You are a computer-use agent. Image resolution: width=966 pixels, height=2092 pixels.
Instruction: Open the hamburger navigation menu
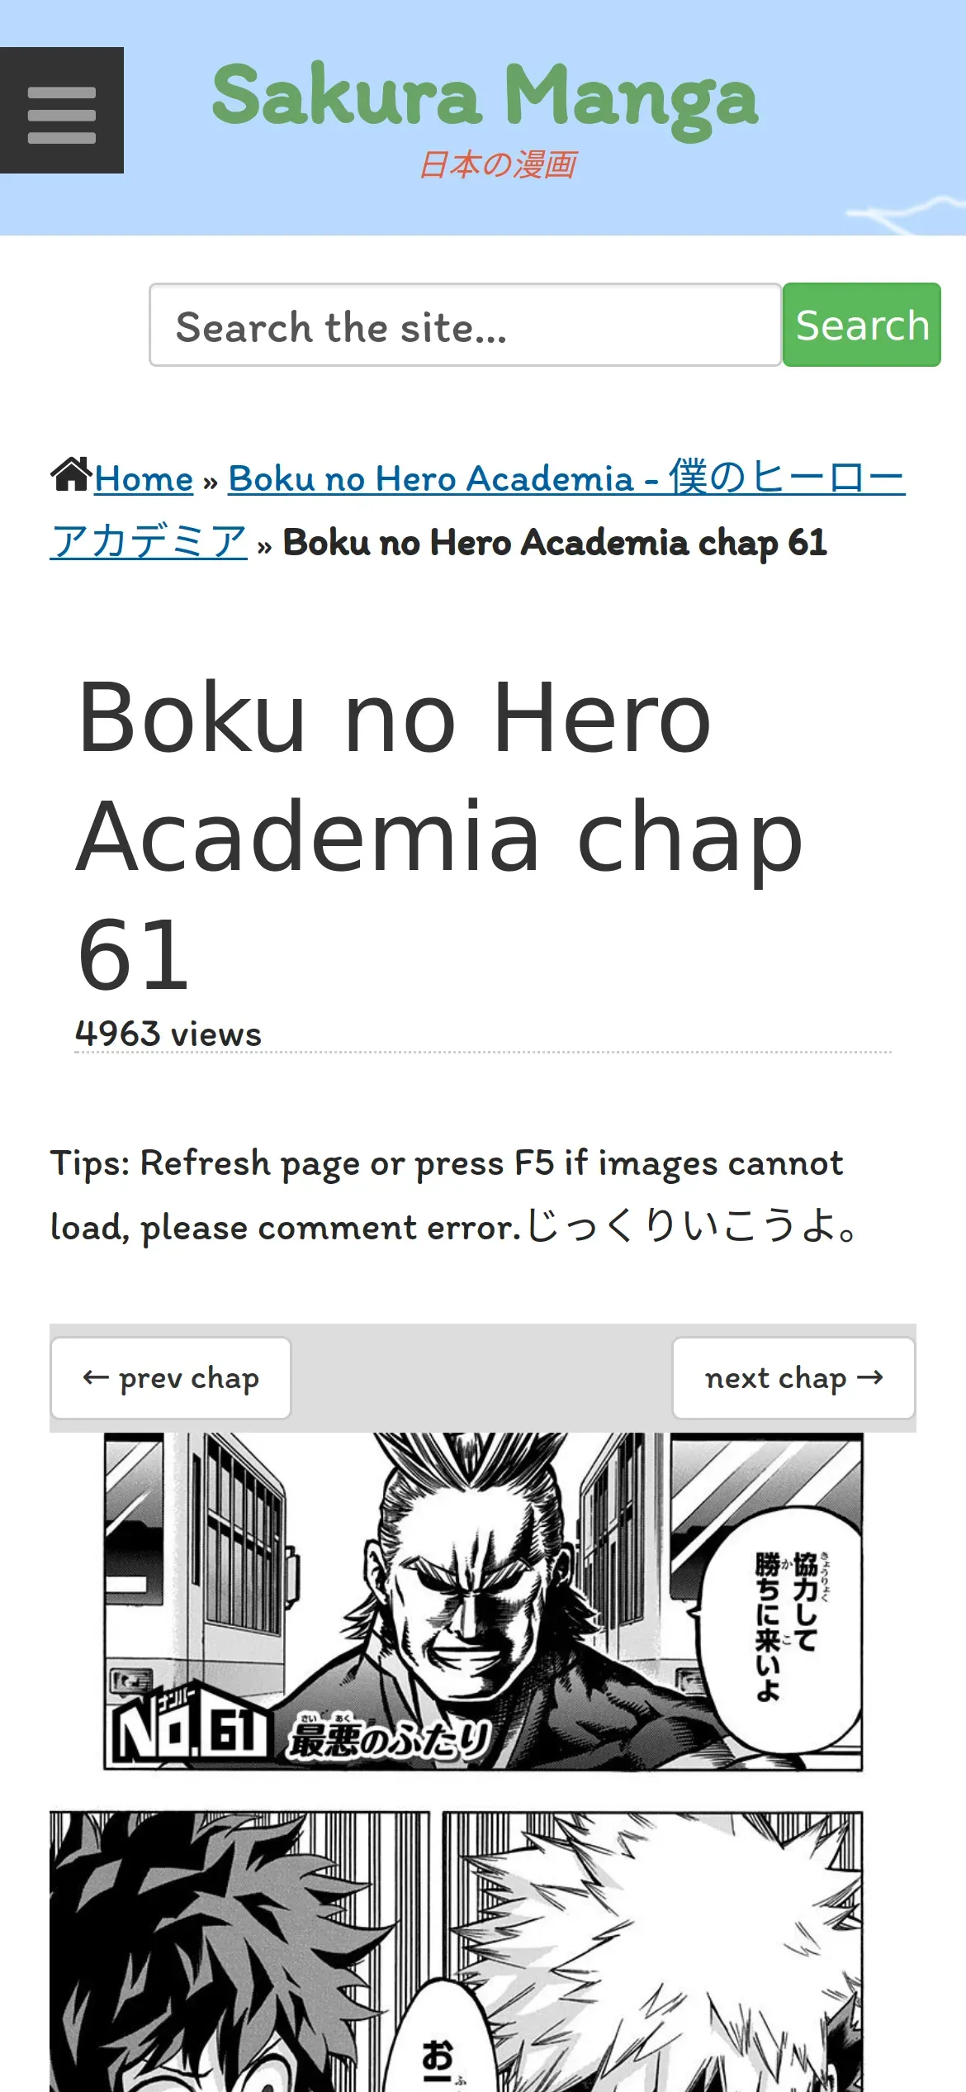(x=62, y=111)
